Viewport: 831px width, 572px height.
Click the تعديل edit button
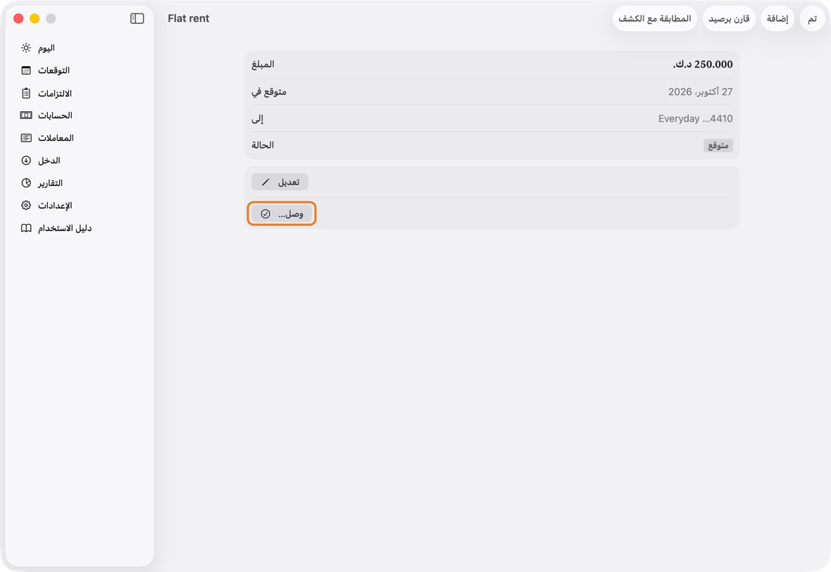(280, 182)
